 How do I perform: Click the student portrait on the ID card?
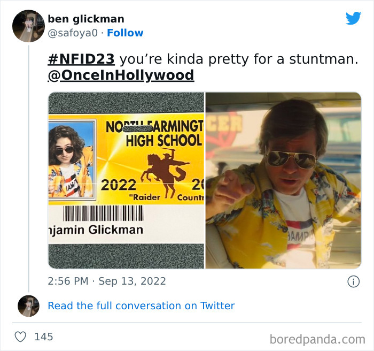point(71,161)
